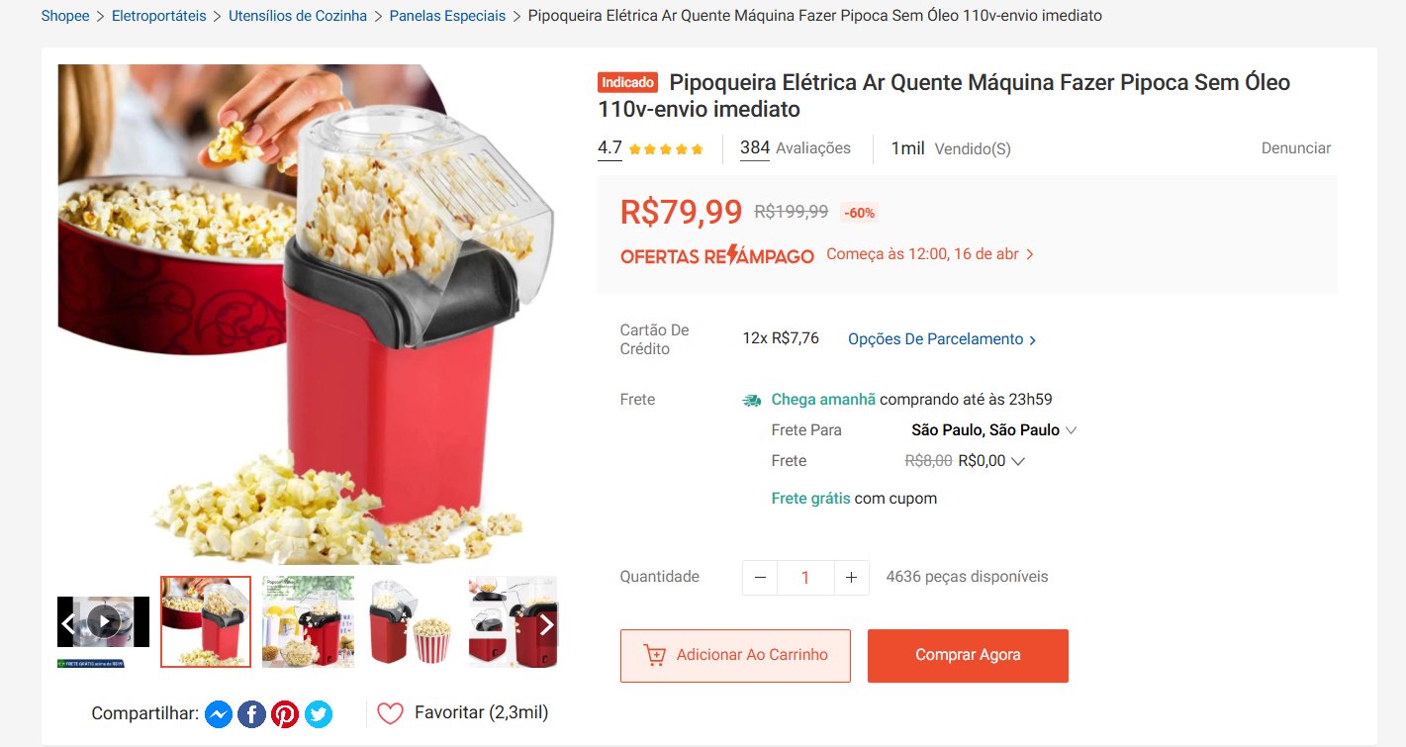This screenshot has height=747, width=1406.
Task: Decrease quantity with minus button
Action: point(760,578)
